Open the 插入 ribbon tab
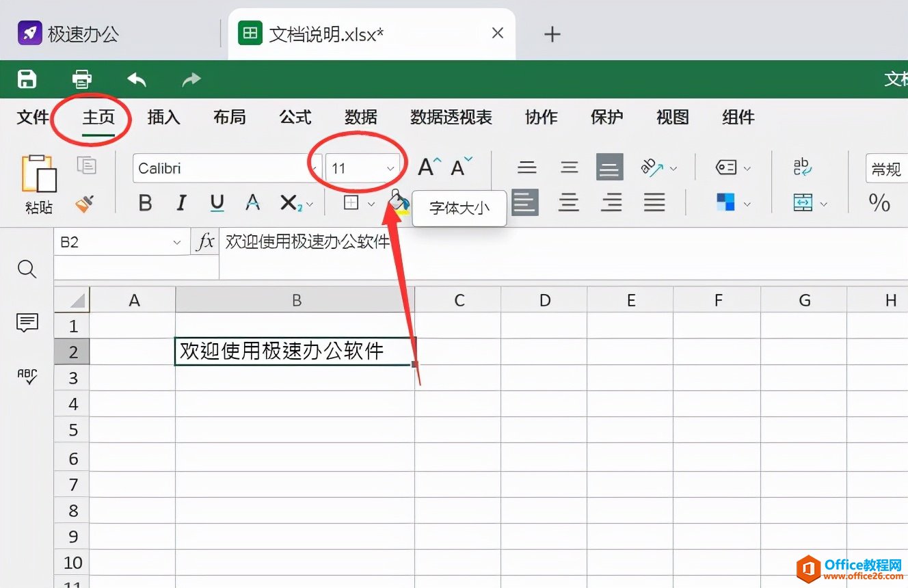The image size is (908, 588). (163, 117)
